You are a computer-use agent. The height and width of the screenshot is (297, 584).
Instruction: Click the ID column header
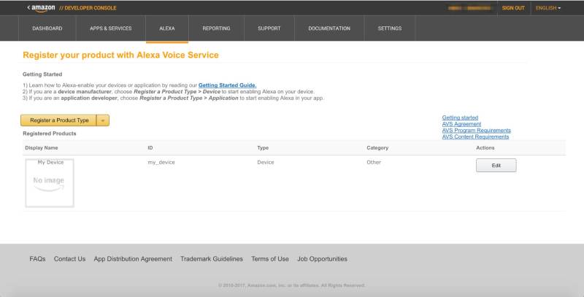point(150,147)
